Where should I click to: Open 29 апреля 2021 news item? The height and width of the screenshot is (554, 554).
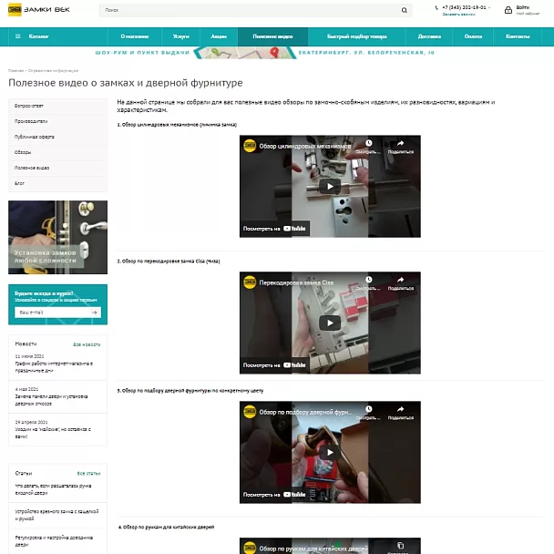click(x=53, y=433)
